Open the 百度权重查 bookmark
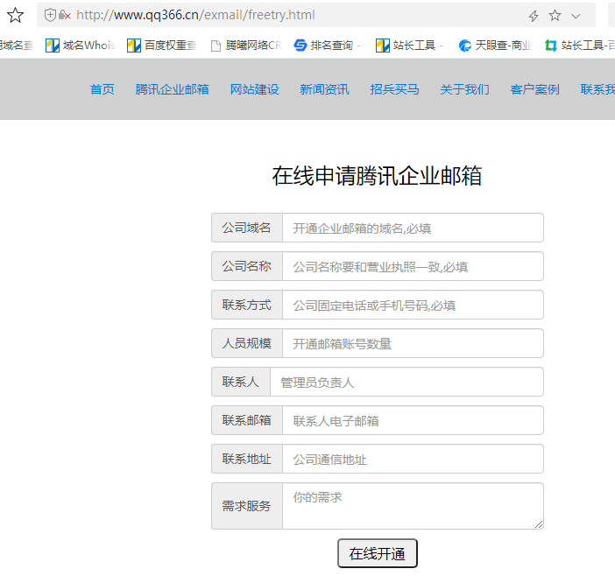This screenshot has height=583, width=615. (161, 45)
